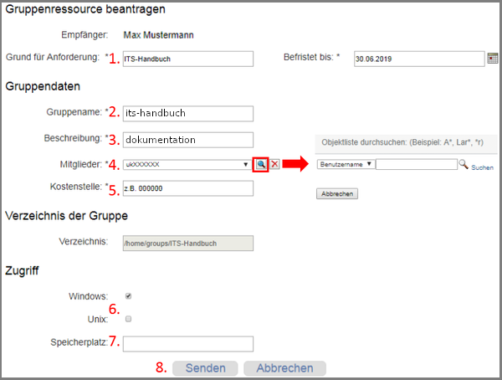Click the object list search text box
Screen dimensions: 502x380
tap(415, 165)
